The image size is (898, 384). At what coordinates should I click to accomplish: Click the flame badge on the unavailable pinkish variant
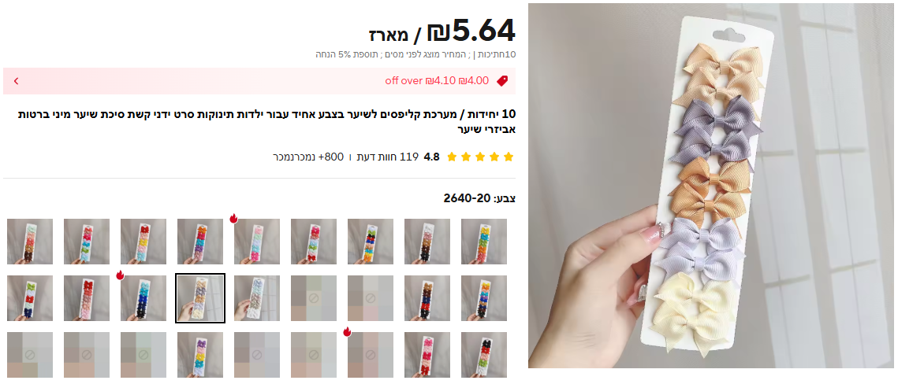click(347, 331)
